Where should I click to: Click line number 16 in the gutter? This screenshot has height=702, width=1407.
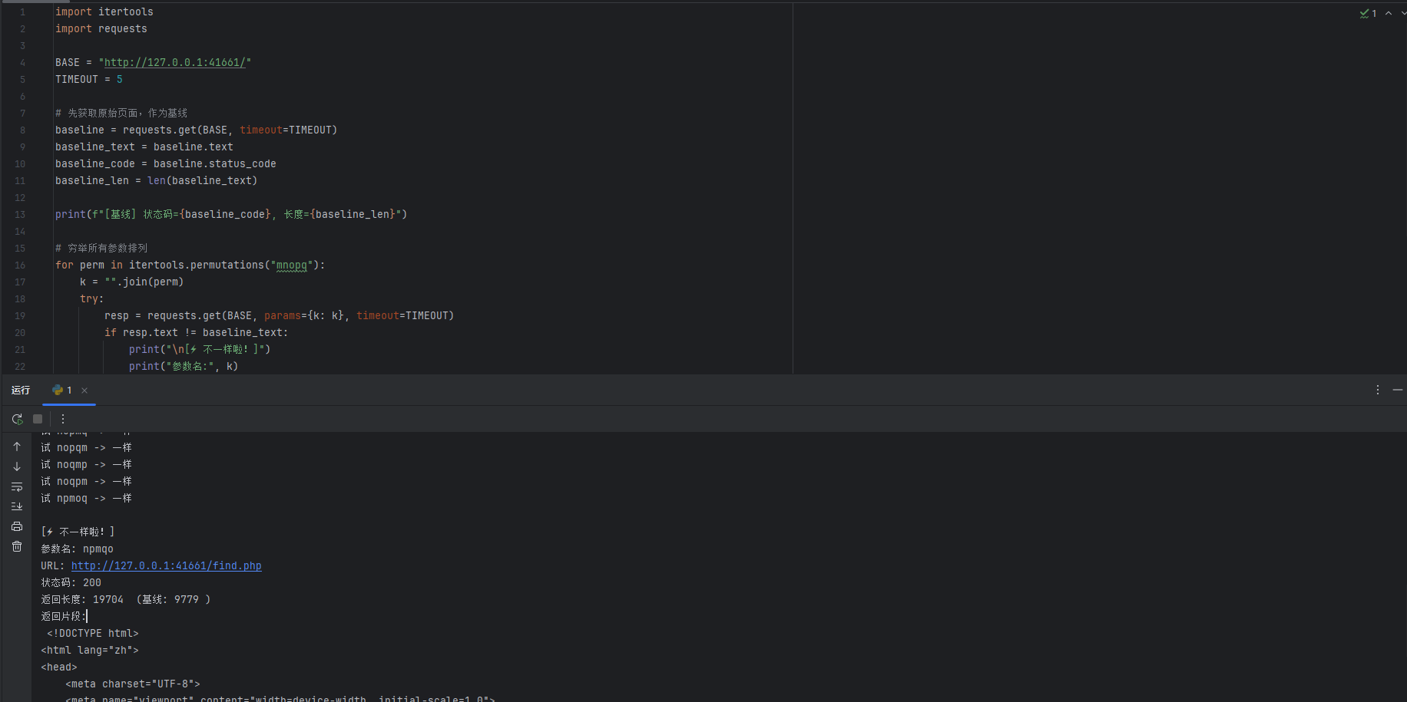pos(20,265)
